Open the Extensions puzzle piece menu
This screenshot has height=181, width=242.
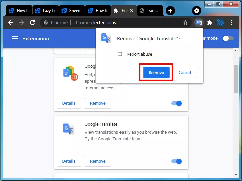209,22
